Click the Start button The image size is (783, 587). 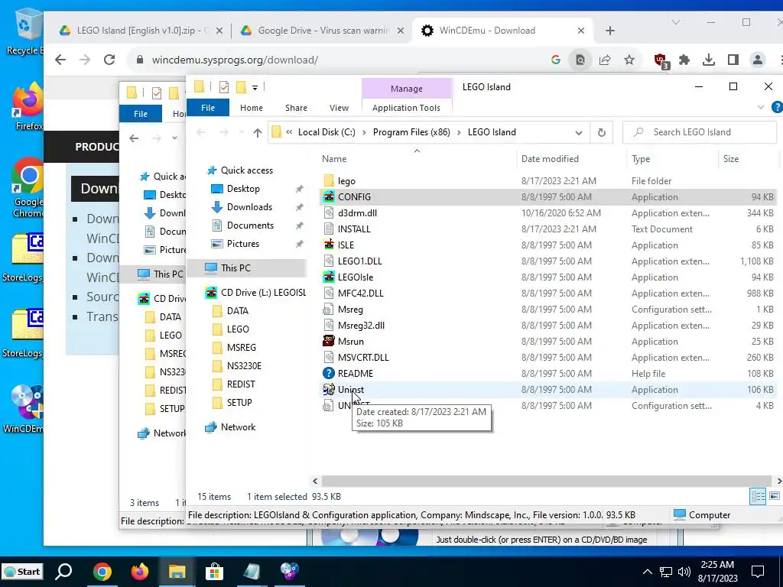(x=22, y=572)
